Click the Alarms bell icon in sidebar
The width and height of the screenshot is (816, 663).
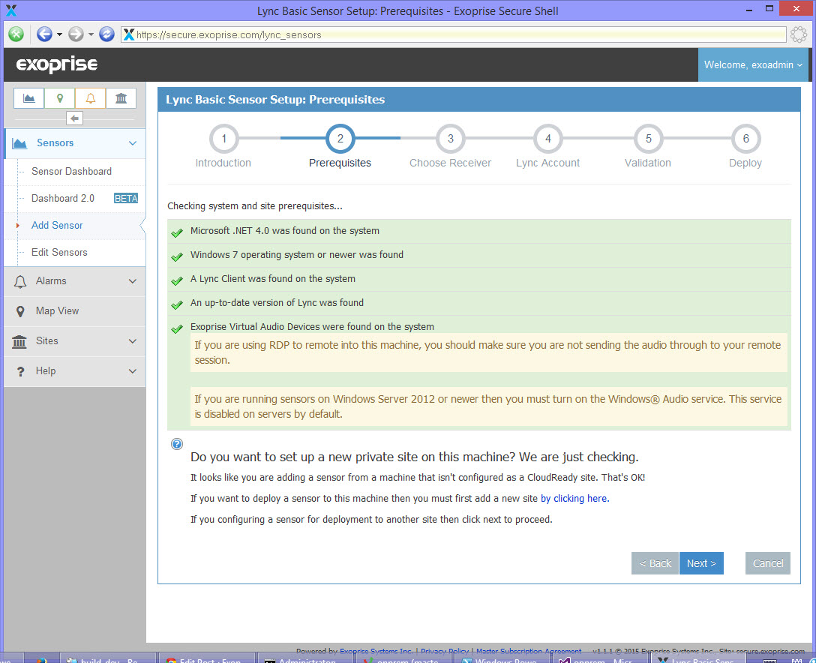click(19, 281)
